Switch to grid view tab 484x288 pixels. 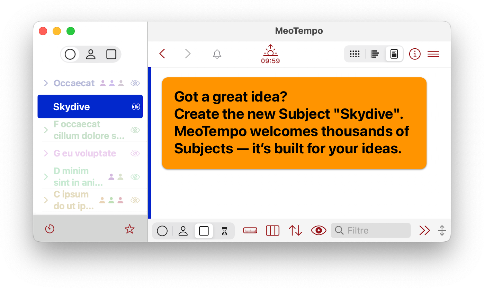point(355,54)
